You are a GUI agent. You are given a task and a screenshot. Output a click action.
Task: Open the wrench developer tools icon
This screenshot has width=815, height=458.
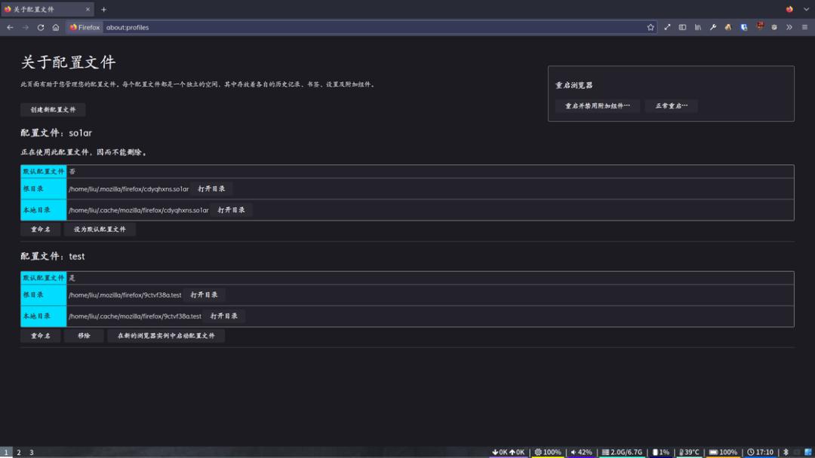(713, 27)
